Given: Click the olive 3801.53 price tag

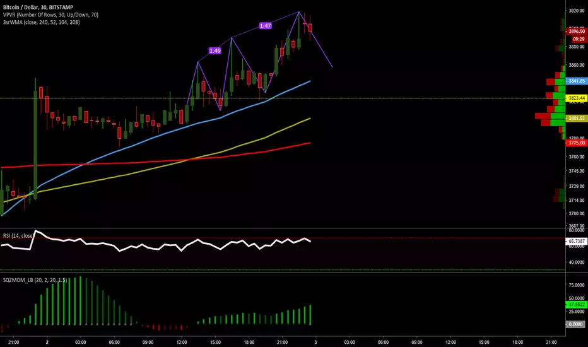Looking at the screenshot, I should [x=577, y=118].
